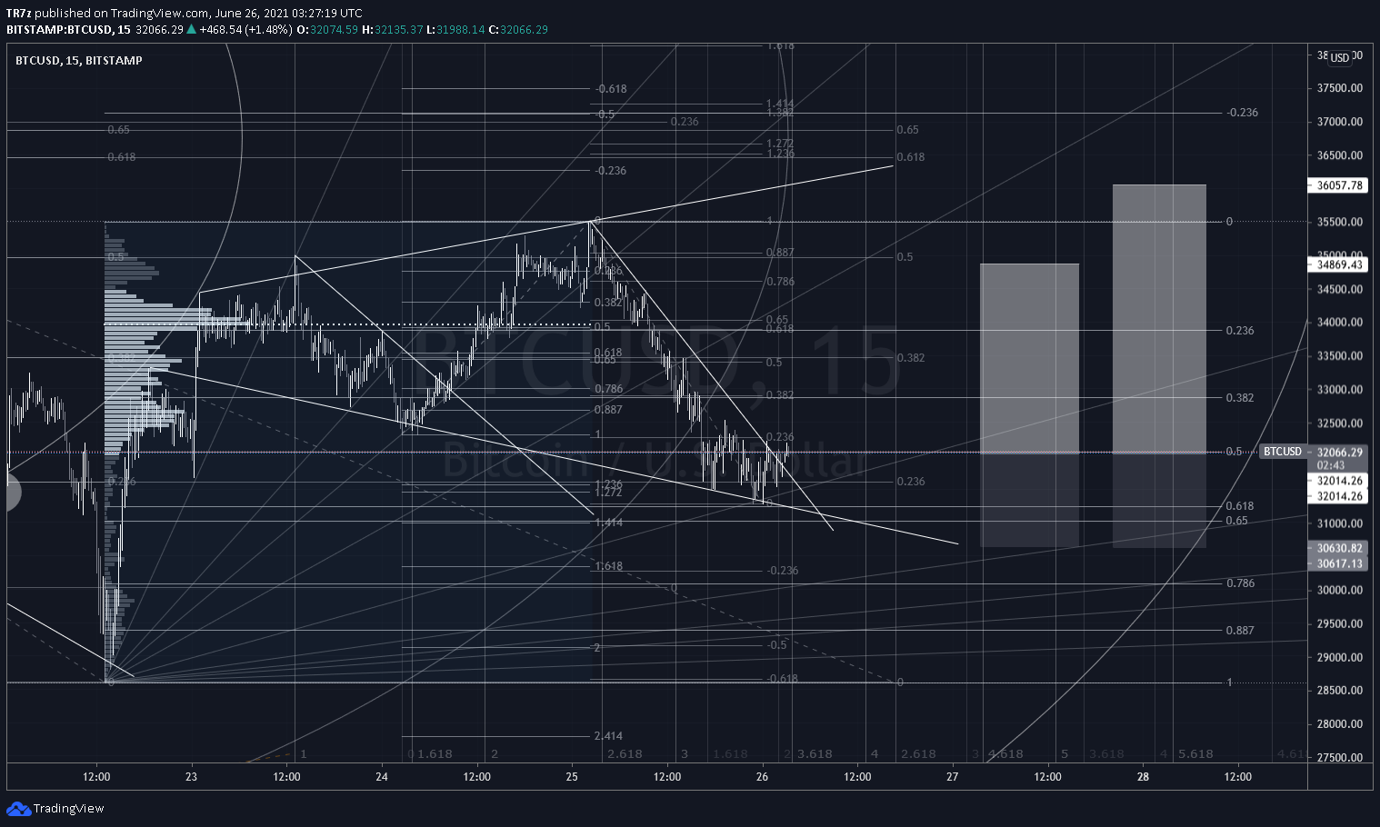Click the 37500.00 price scale tick
This screenshot has height=827, width=1380.
pos(1339,88)
